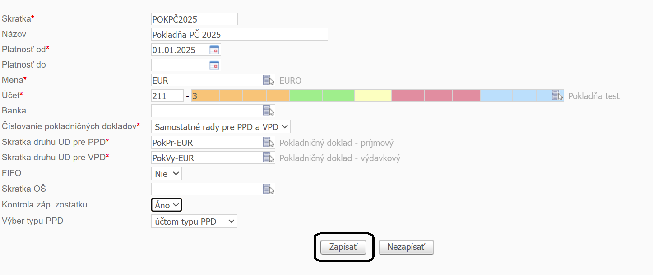Open lookup for Skratka druhu UD pre PPD
653x275 pixels.
click(269, 142)
